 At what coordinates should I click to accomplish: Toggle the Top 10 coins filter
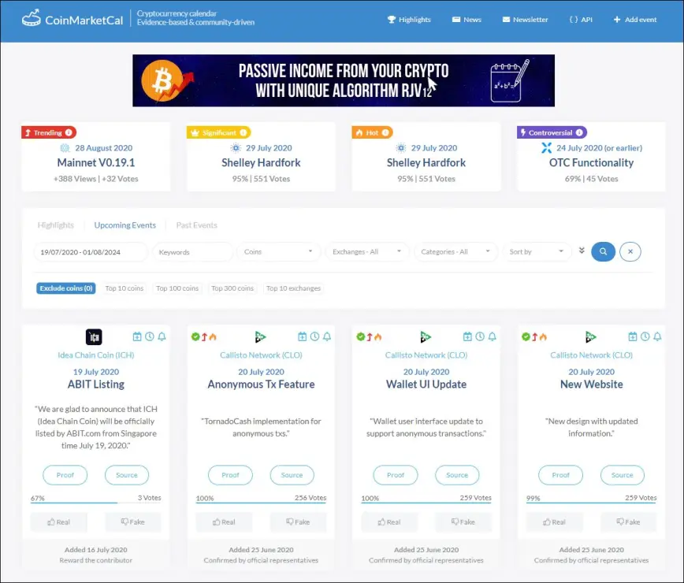[x=125, y=288]
